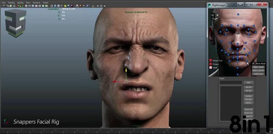Screen dimensions: 273x134
Task: Click the Select Camera icon in viewport toolbar
Action: (x=4, y=6)
